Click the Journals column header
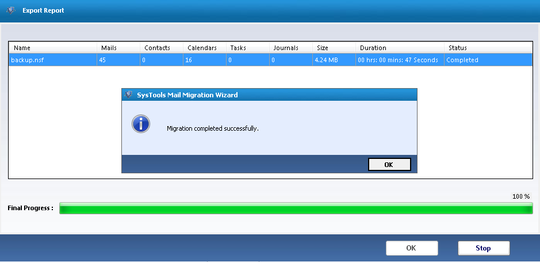The width and height of the screenshot is (540, 262). tap(290, 48)
